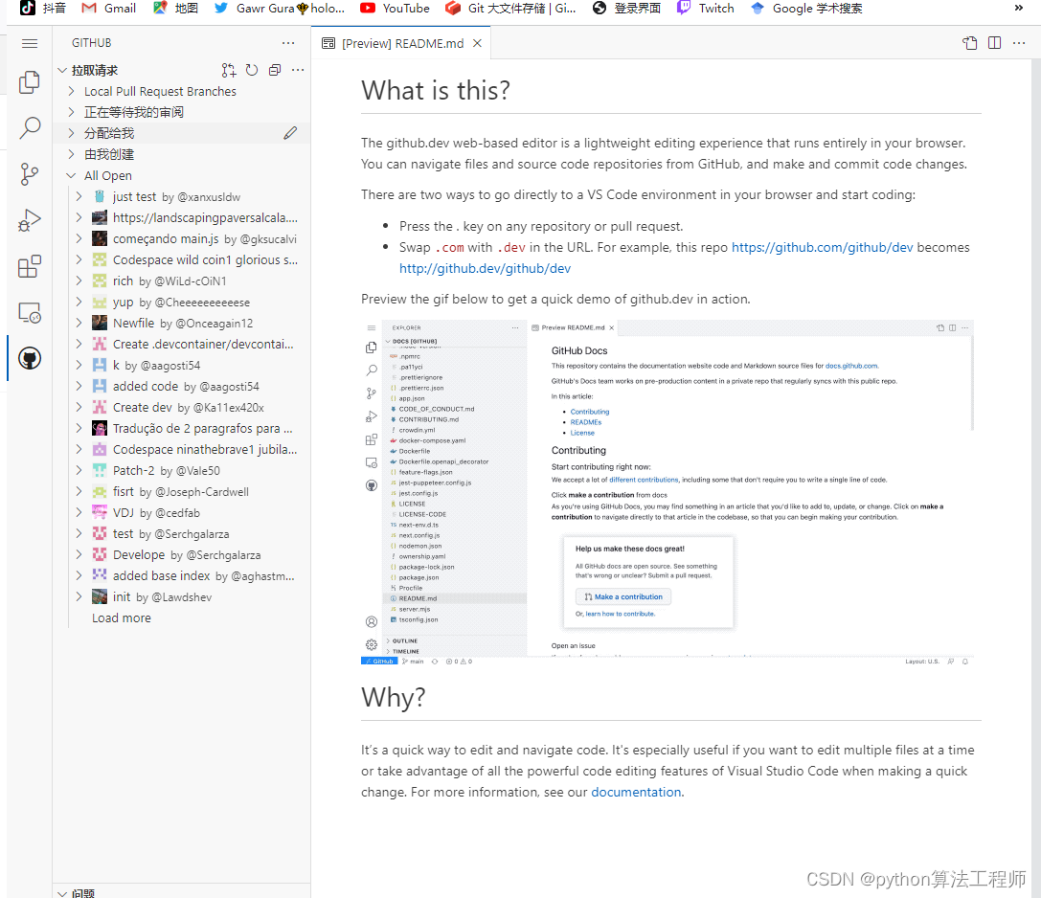The height and width of the screenshot is (898, 1041).
Task: Select fisrt by @Joseph-Cardwell pull request
Action: click(x=181, y=492)
